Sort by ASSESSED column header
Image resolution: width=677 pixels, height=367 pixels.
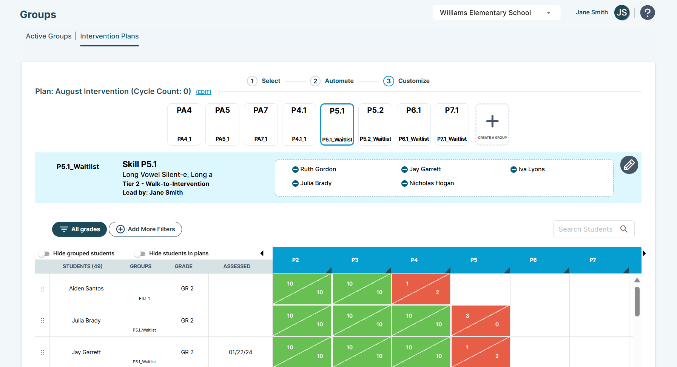pyautogui.click(x=237, y=266)
